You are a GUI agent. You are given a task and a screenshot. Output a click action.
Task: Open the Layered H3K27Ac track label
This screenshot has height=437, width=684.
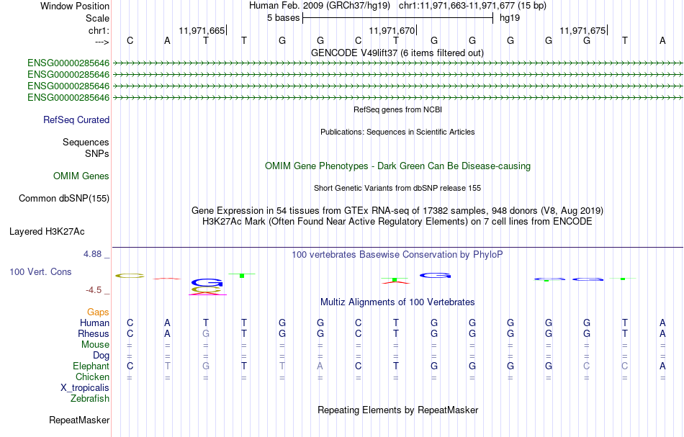47,231
